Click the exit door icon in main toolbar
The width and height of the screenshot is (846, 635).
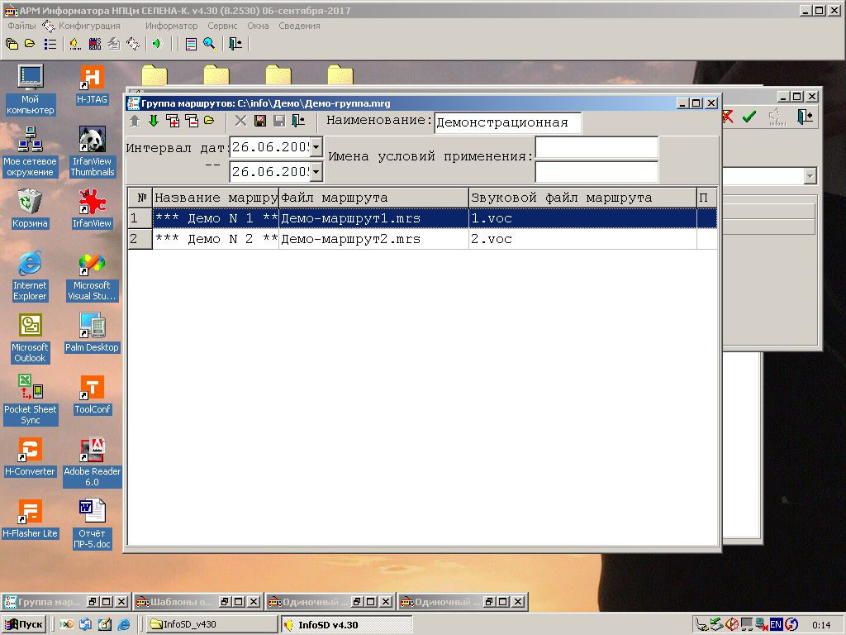235,45
